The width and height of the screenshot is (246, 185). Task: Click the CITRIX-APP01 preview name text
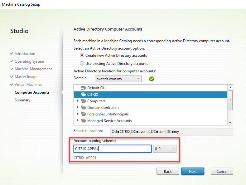point(85,158)
